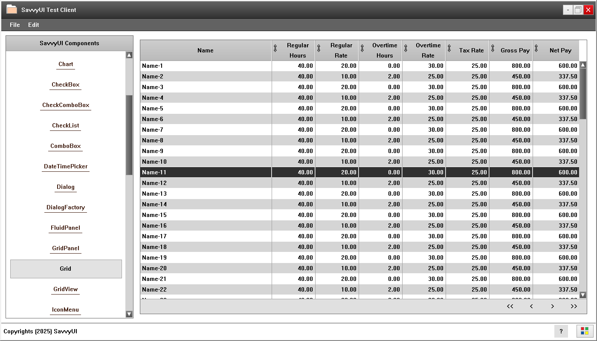Open the DateTimePicker component link
This screenshot has height=341, width=597.
tap(66, 167)
